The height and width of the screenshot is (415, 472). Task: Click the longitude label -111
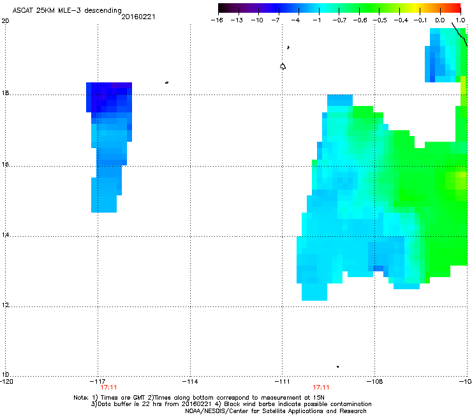click(x=282, y=382)
